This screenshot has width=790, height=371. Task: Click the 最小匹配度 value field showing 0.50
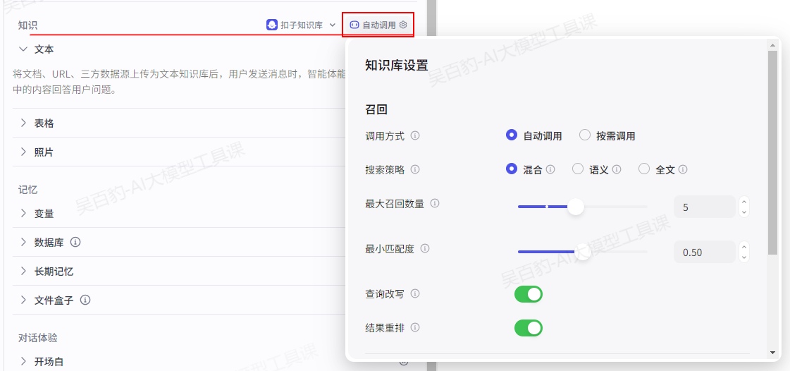pyautogui.click(x=704, y=252)
